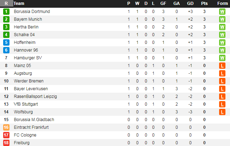Select the RasenBallsport Leipzig team name
The image size is (230, 146).
(35, 97)
